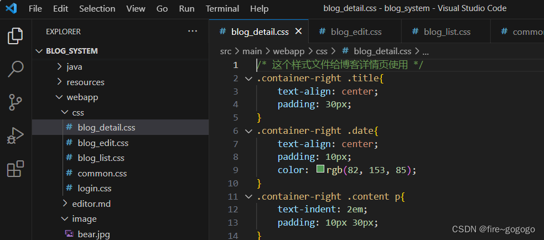Open the Selection menu

97,9
